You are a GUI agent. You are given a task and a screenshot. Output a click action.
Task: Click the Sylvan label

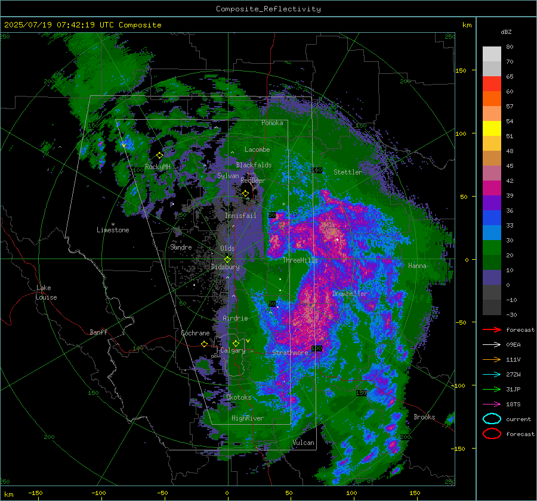tap(228, 176)
